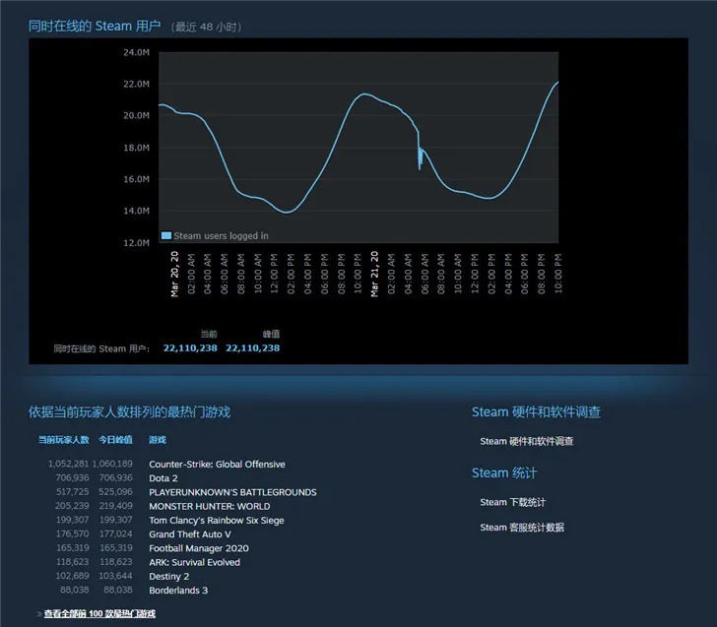Open Borderlands 3 game page
Screen dimensions: 717x627
[178, 590]
